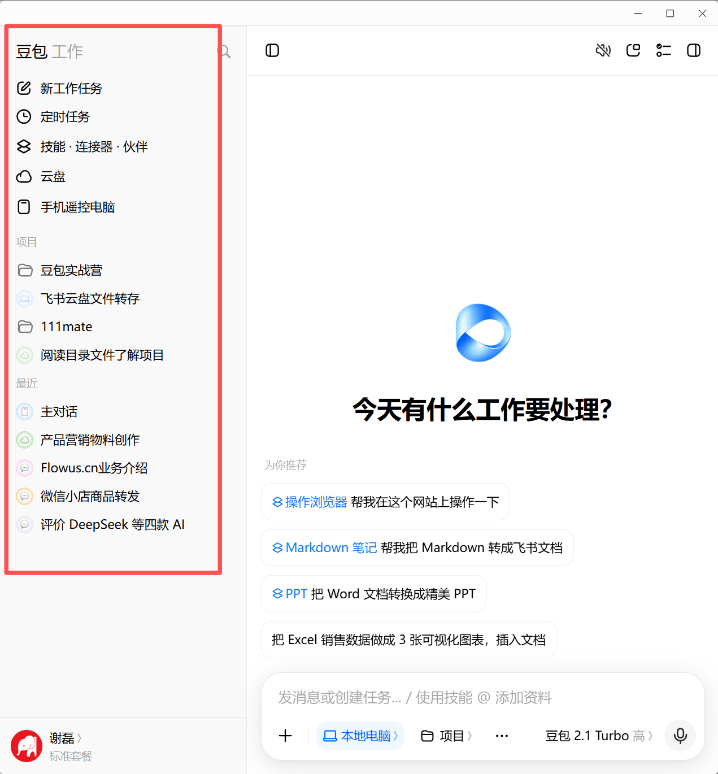Collapse the left sidebar panel icon
The image size is (718, 774).
click(272, 51)
